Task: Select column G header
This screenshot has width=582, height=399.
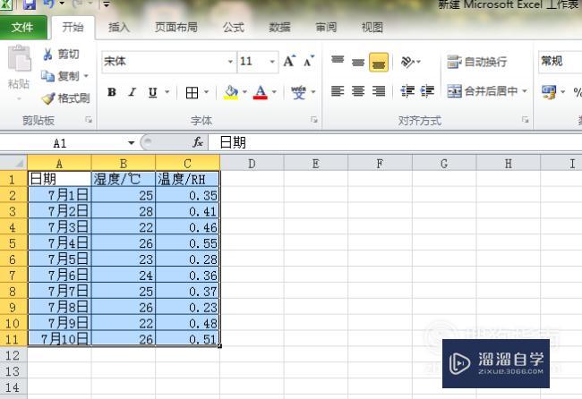Action: click(444, 164)
